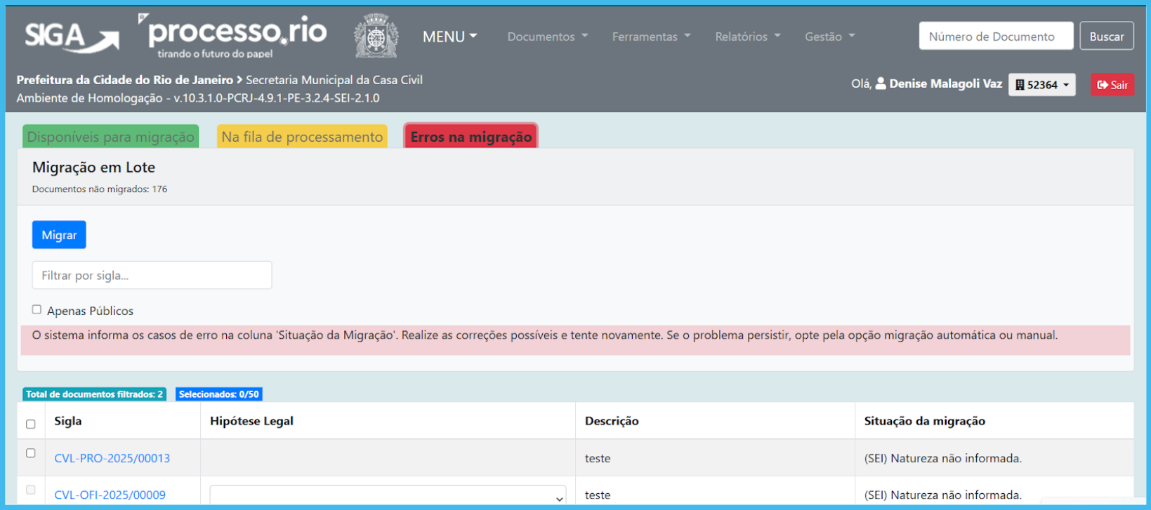Click the Número de Documento search field

995,36
